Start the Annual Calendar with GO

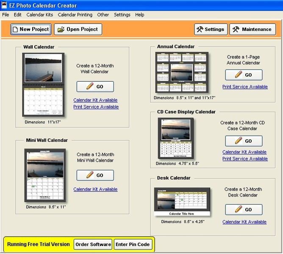pos(244,75)
